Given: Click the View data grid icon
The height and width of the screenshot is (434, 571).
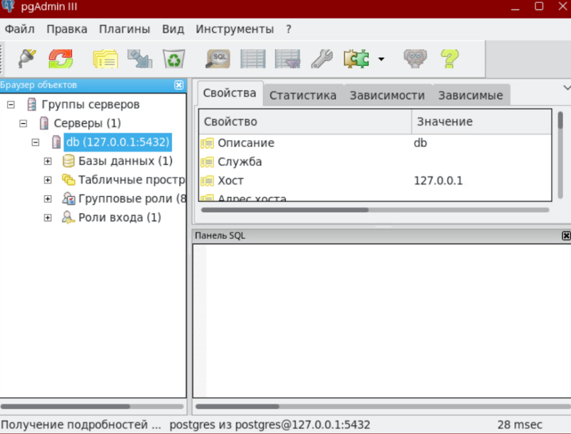Looking at the screenshot, I should point(252,58).
